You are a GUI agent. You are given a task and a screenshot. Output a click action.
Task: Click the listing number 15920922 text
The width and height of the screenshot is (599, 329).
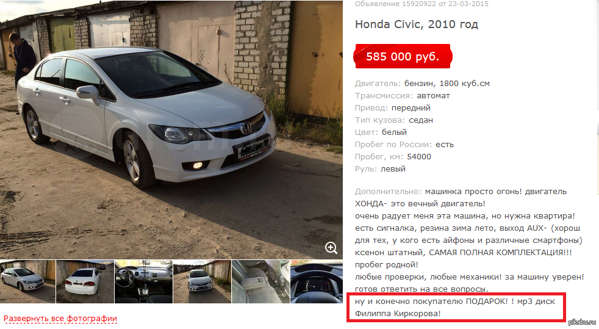[418, 4]
